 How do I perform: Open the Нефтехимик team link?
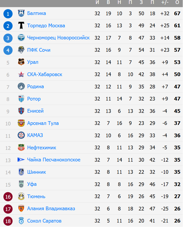point(42,148)
